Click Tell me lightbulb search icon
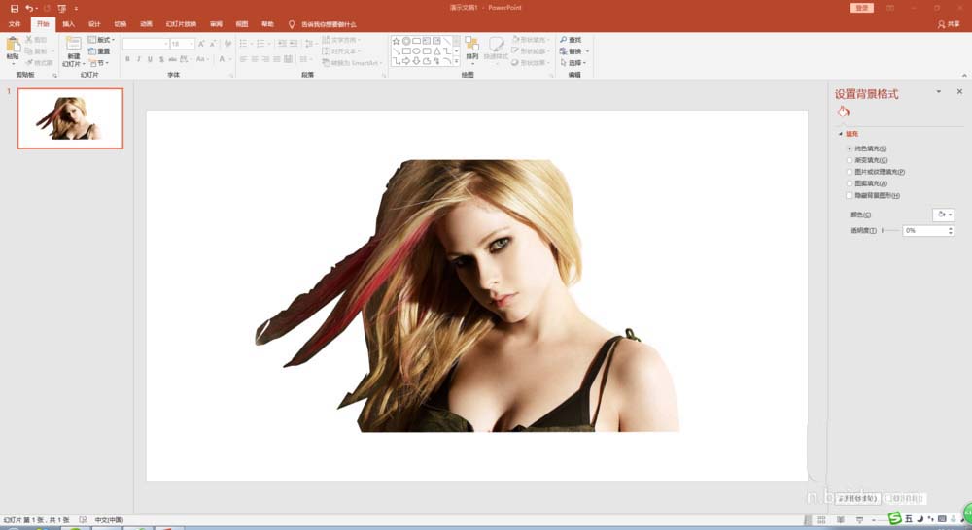Screen dimensions: 972x530 292,24
